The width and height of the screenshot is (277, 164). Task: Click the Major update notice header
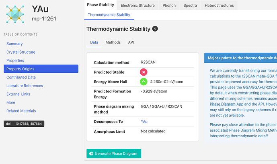tap(240, 58)
